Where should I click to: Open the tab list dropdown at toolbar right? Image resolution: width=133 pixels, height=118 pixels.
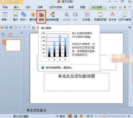130,27
